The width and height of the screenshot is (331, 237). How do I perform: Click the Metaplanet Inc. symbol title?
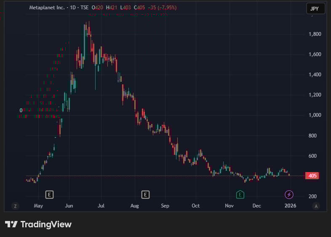click(47, 8)
